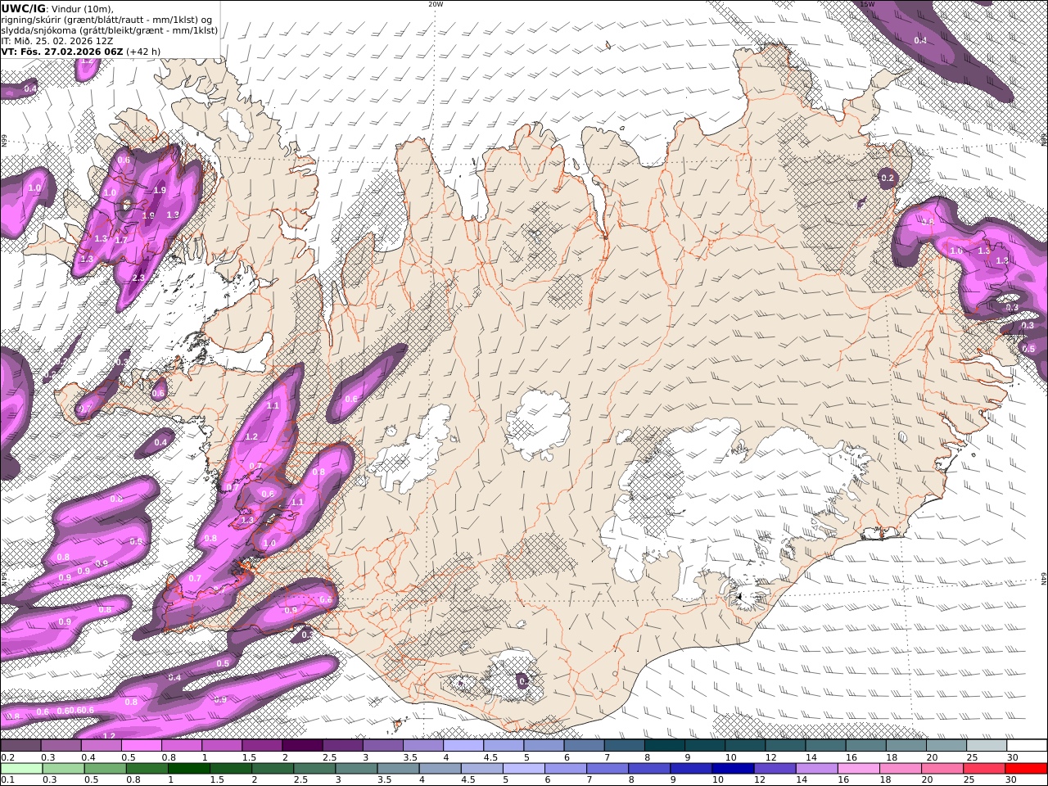
Task: Click the 15W longitude label
Action: click(867, 4)
